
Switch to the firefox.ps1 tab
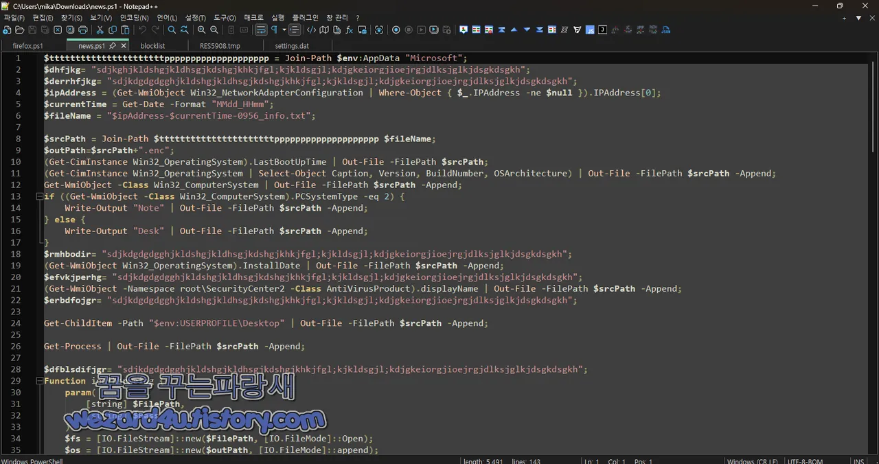[x=27, y=46]
